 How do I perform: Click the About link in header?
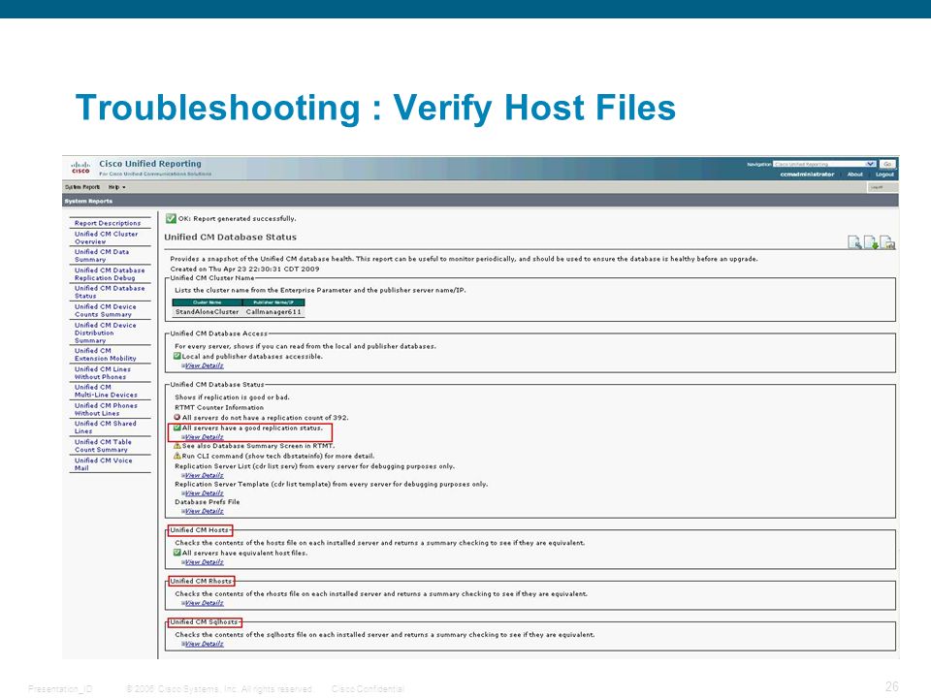click(855, 174)
